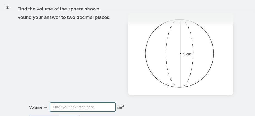Click the "Round your answer" instruction text
Screen dimensions: 255x116
tap(64, 17)
